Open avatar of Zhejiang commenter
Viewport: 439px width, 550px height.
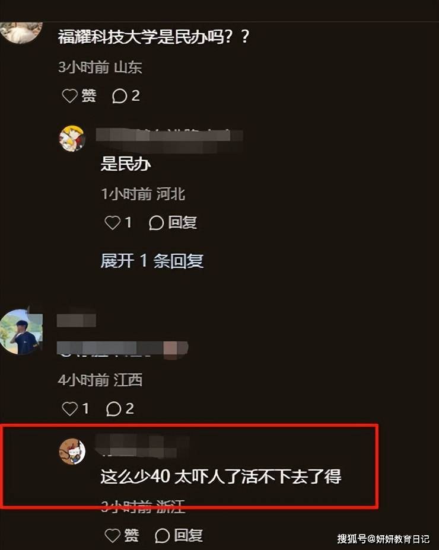click(x=72, y=452)
